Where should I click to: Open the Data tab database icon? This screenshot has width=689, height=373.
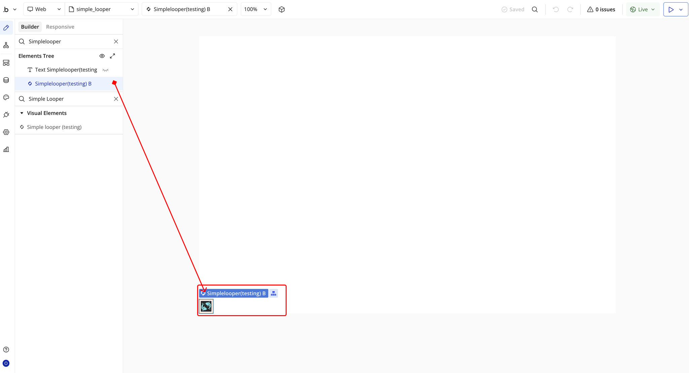6,80
